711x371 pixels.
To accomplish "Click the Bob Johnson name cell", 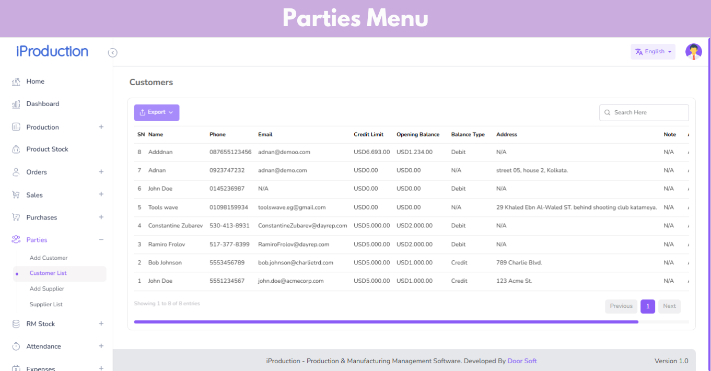I will [165, 263].
